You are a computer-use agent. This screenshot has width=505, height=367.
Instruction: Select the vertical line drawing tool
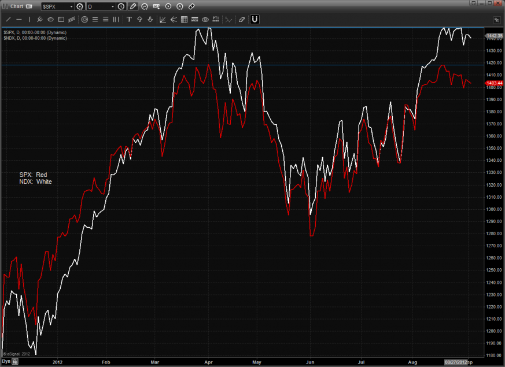click(x=30, y=20)
